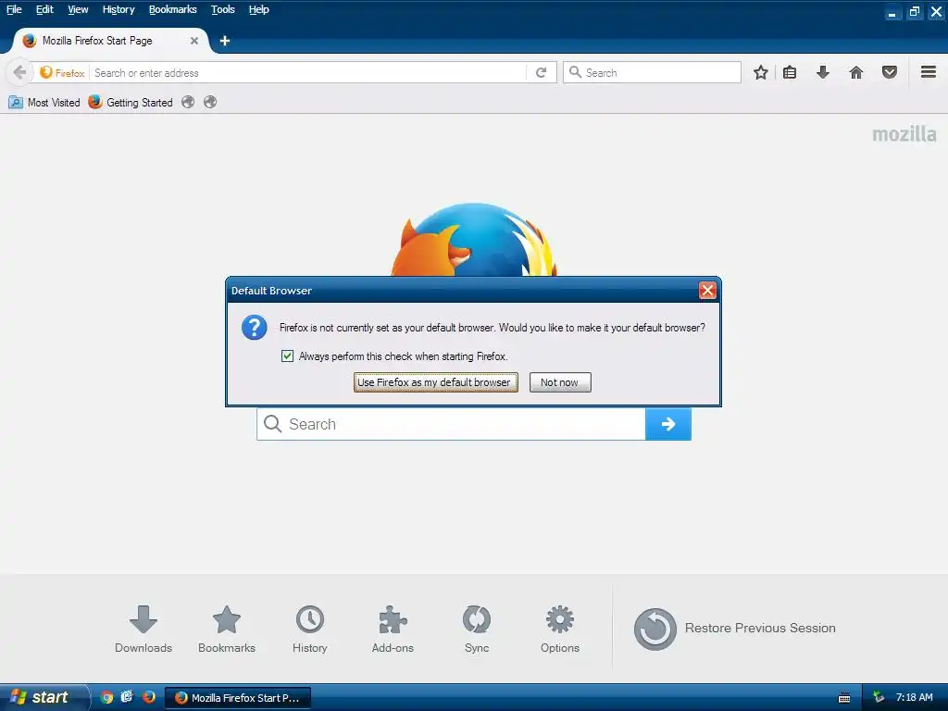Viewport: 948px width, 711px height.
Task: Open the File menu
Action: 14,9
